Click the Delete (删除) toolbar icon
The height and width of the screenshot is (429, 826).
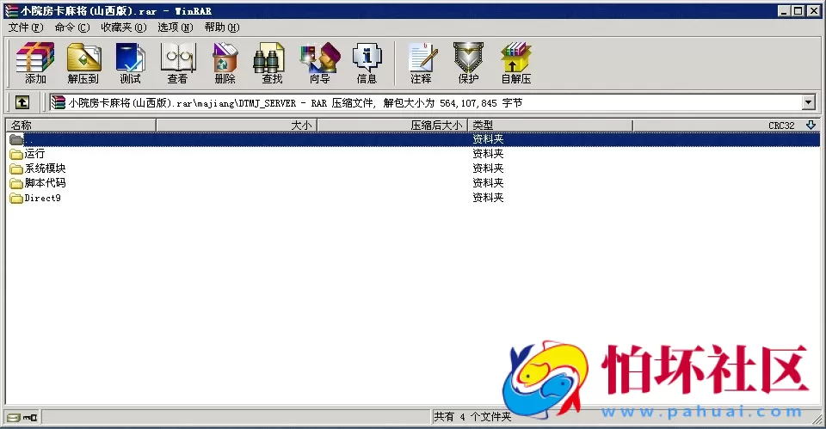225,64
